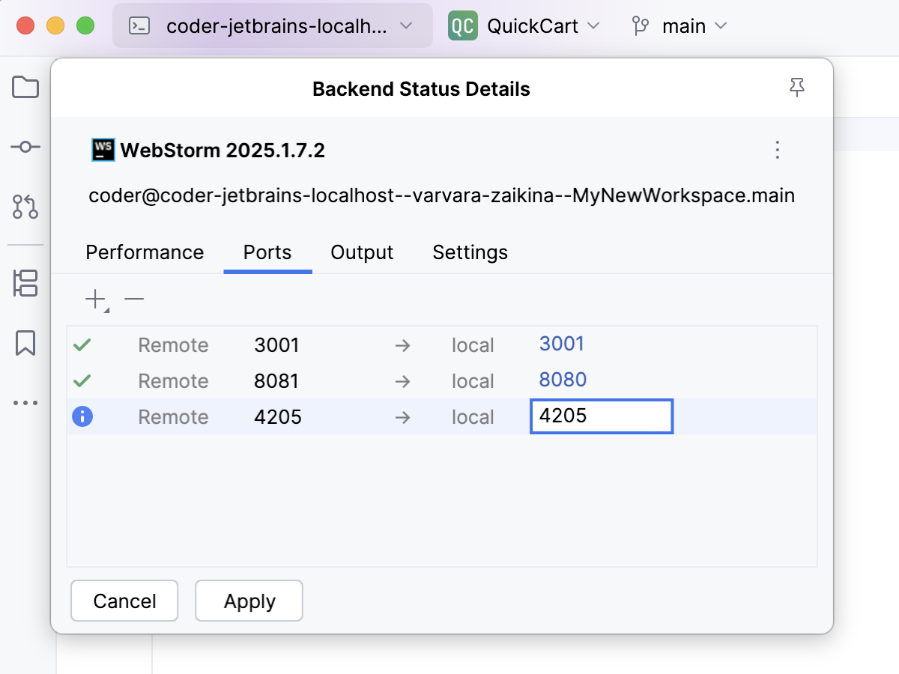Open the Structure tool window icon

(x=25, y=284)
